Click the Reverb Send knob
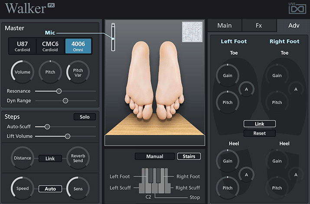The height and width of the screenshot is (204, 310). pos(78,158)
